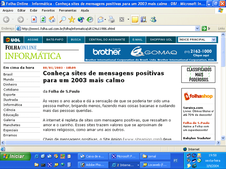Click the Forward arrow toolbar button

[21, 19]
